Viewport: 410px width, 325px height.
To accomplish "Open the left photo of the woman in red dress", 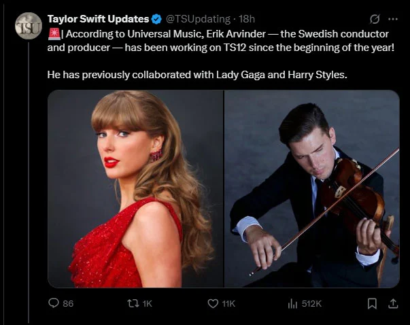I will coord(135,189).
